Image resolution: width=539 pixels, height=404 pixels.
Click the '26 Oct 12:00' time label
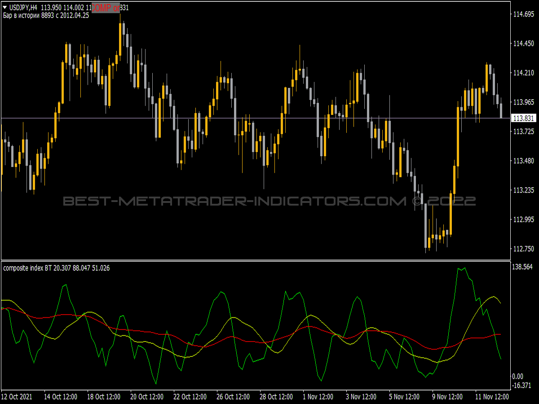[x=233, y=397]
